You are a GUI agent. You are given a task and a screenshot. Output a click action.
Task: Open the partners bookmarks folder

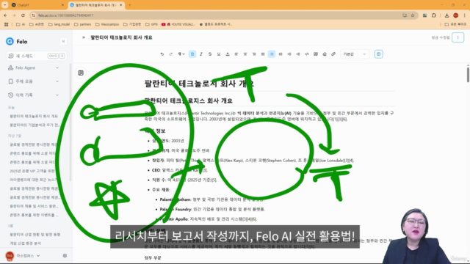[x=82, y=24]
